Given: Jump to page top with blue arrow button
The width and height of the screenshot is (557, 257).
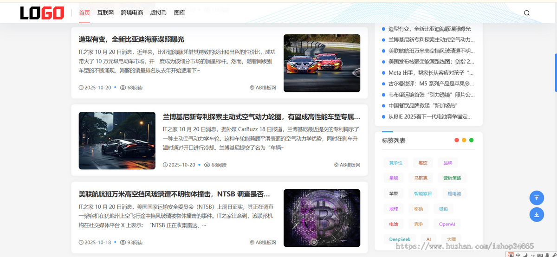Looking at the screenshot, I should (537, 198).
